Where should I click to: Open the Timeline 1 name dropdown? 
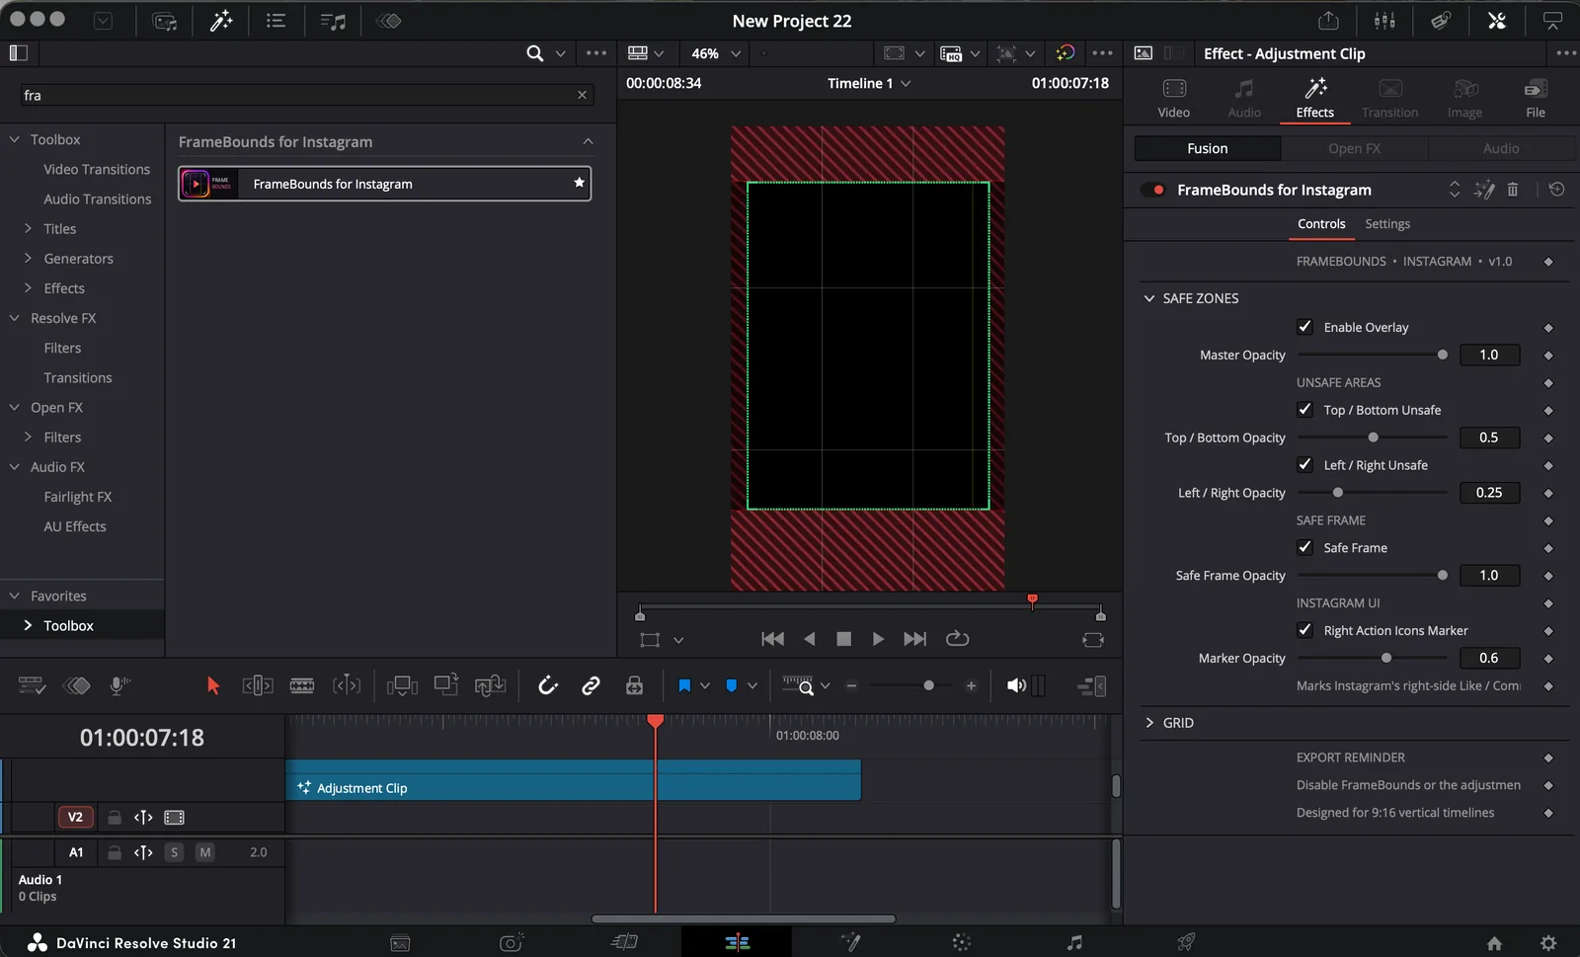(x=869, y=83)
